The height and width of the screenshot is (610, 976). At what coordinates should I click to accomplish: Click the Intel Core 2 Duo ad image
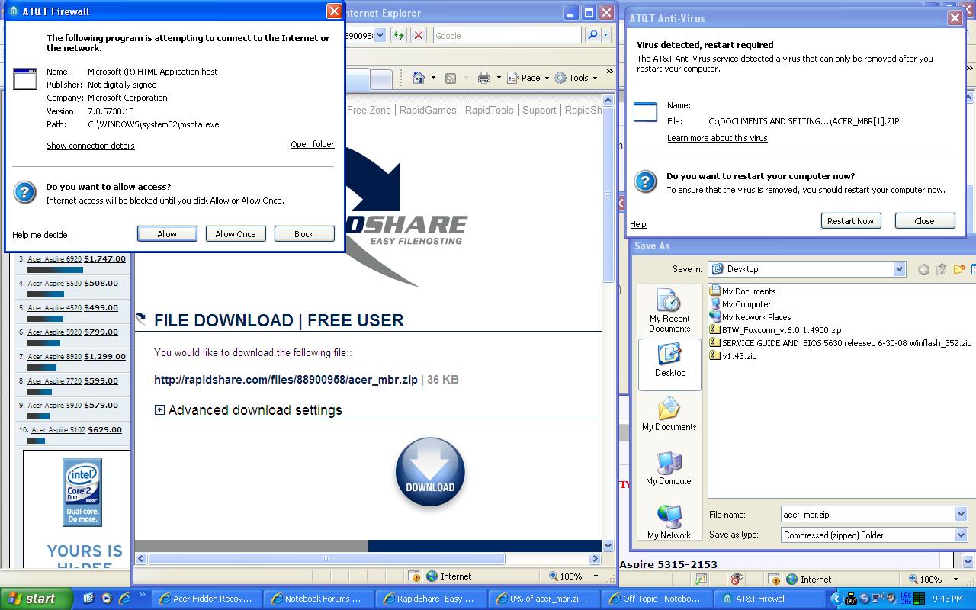tap(82, 493)
